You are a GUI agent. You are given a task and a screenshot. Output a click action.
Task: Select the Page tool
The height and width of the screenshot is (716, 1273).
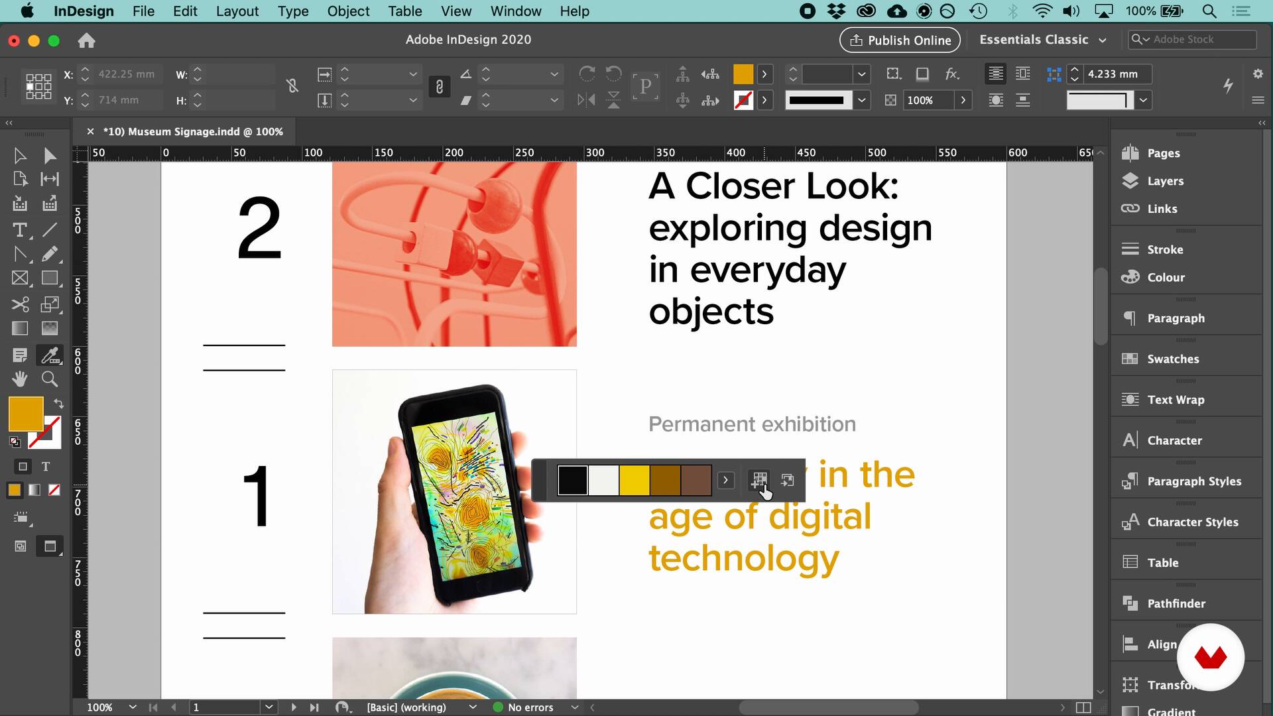[20, 179]
